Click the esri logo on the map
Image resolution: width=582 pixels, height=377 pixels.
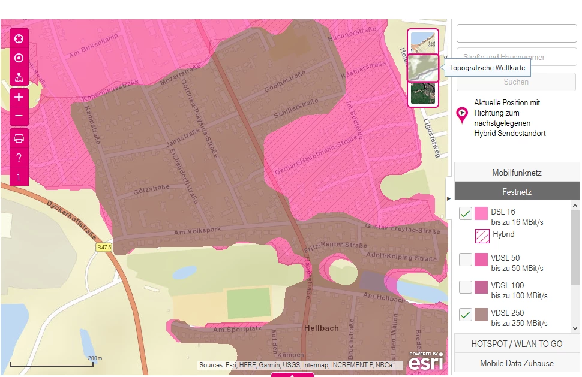(x=426, y=361)
